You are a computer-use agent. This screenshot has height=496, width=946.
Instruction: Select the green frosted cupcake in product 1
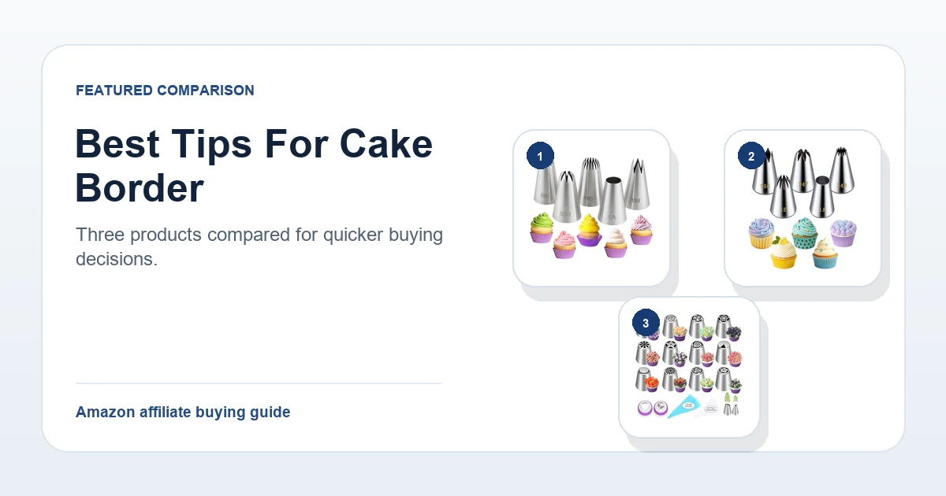(x=542, y=228)
